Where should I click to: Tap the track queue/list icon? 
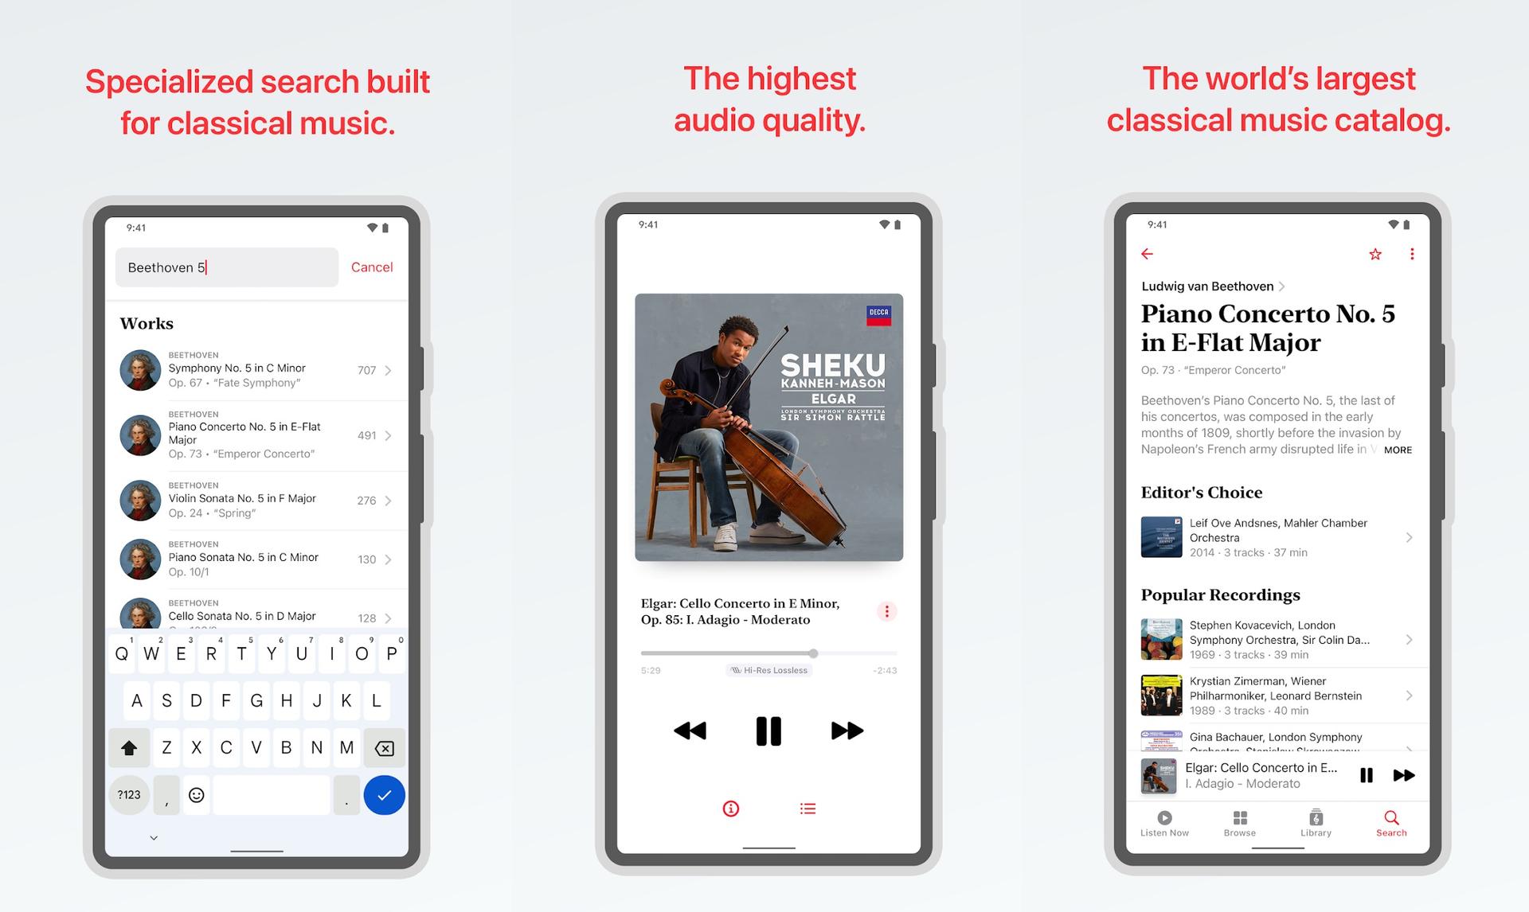tap(808, 808)
